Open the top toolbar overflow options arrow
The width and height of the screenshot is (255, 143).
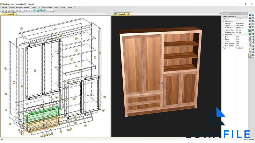[x=54, y=11]
